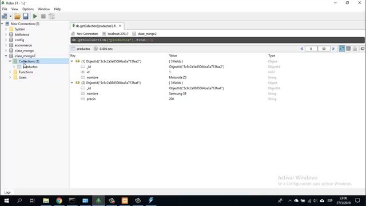Click the rotate results orientation icon
Image resolution: width=366 pixels, height=206 pixels.
(51, 17)
